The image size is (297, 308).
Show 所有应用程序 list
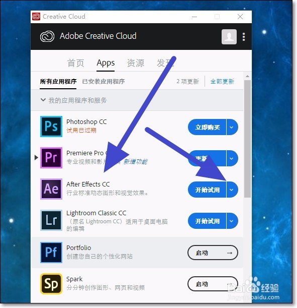tap(58, 81)
